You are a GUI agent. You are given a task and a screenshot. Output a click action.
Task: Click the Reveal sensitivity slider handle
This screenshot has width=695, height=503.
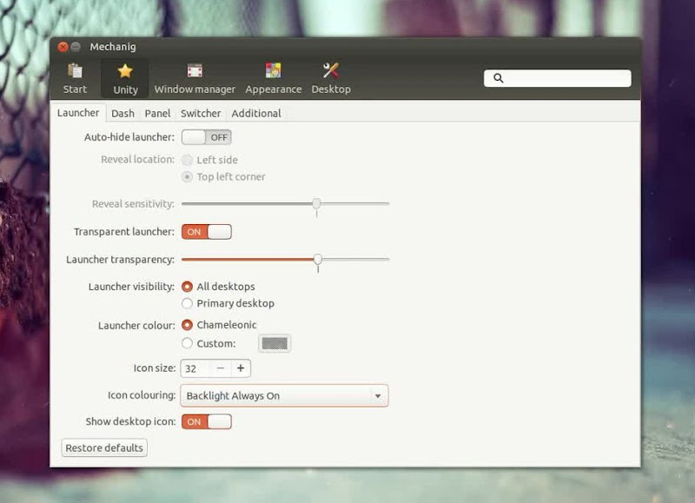316,204
